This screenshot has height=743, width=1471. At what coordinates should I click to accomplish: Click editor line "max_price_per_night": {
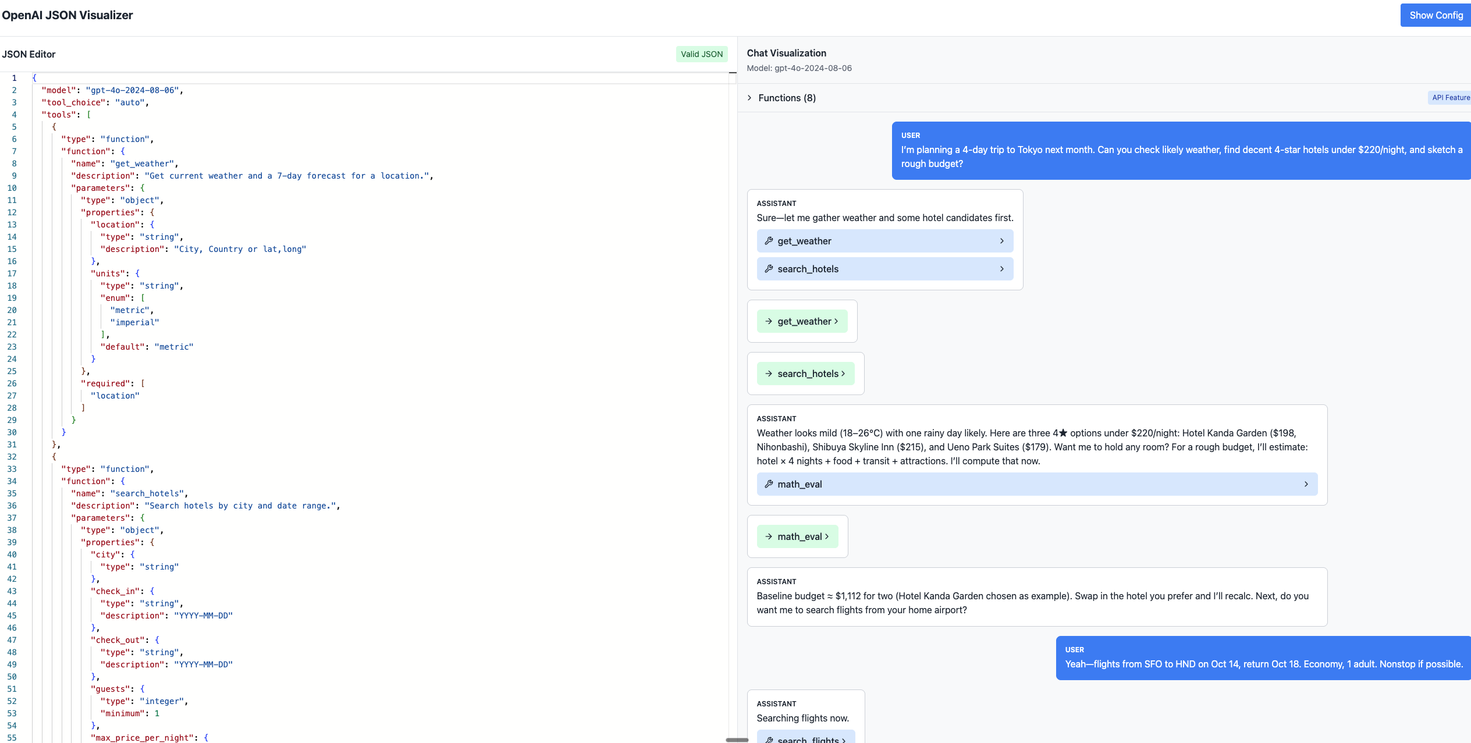pyautogui.click(x=150, y=738)
